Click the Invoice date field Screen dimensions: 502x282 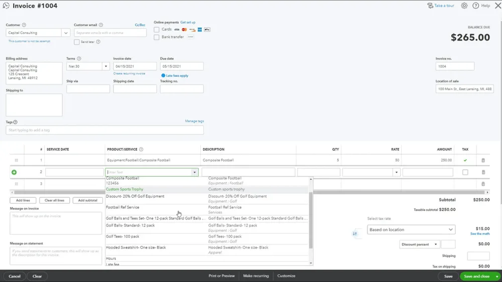[x=135, y=67]
